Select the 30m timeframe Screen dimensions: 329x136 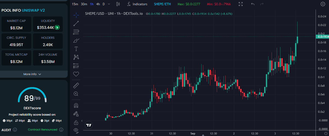tap(84, 4)
